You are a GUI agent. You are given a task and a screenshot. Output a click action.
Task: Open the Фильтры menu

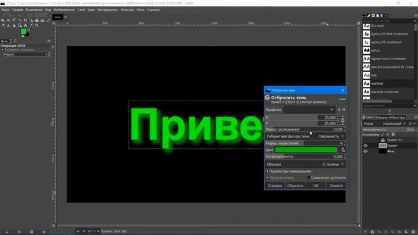[x=127, y=10]
